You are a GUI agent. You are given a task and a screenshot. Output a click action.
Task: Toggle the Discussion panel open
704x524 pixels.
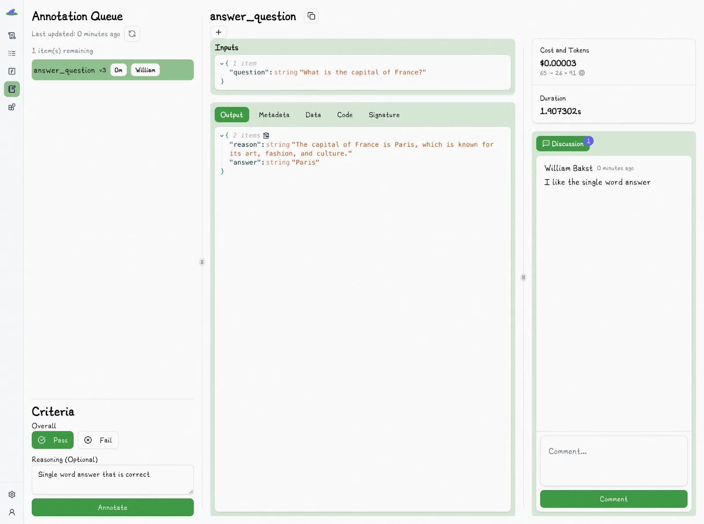(564, 143)
